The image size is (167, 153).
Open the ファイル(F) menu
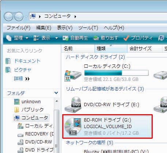click(x=18, y=28)
